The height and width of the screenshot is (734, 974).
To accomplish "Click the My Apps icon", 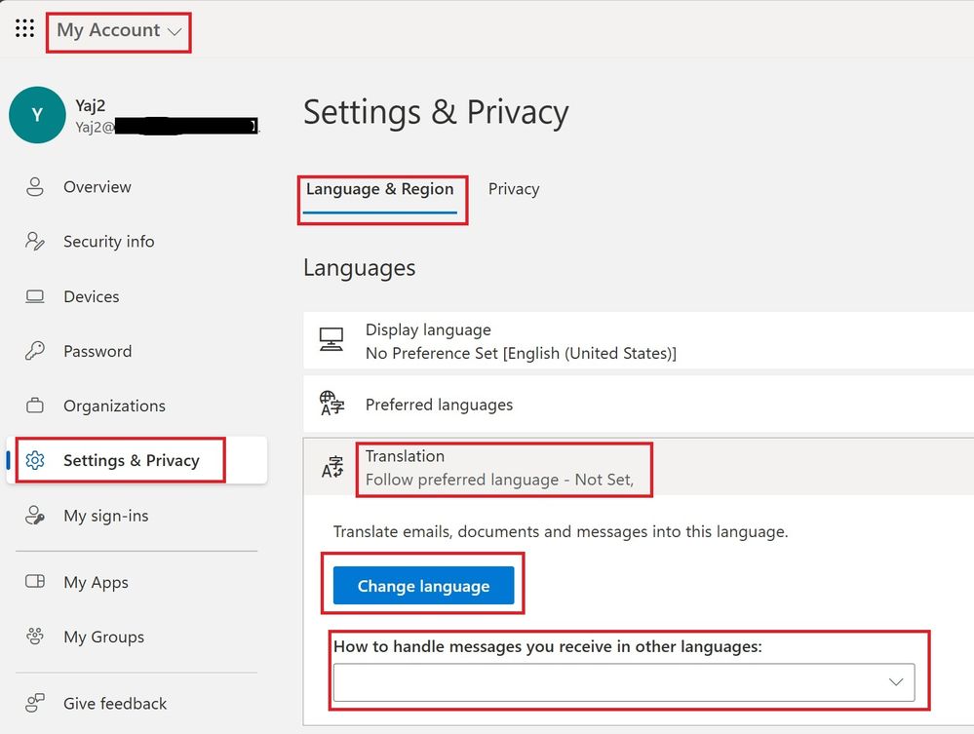I will click(35, 582).
